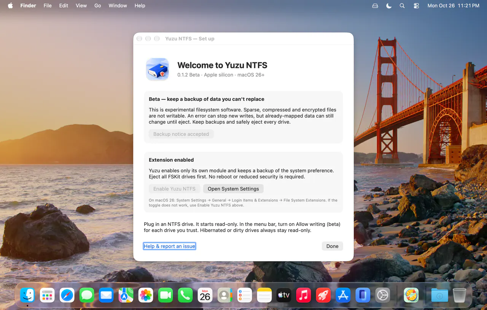Open the Apple menu
The image size is (487, 310).
pos(10,6)
